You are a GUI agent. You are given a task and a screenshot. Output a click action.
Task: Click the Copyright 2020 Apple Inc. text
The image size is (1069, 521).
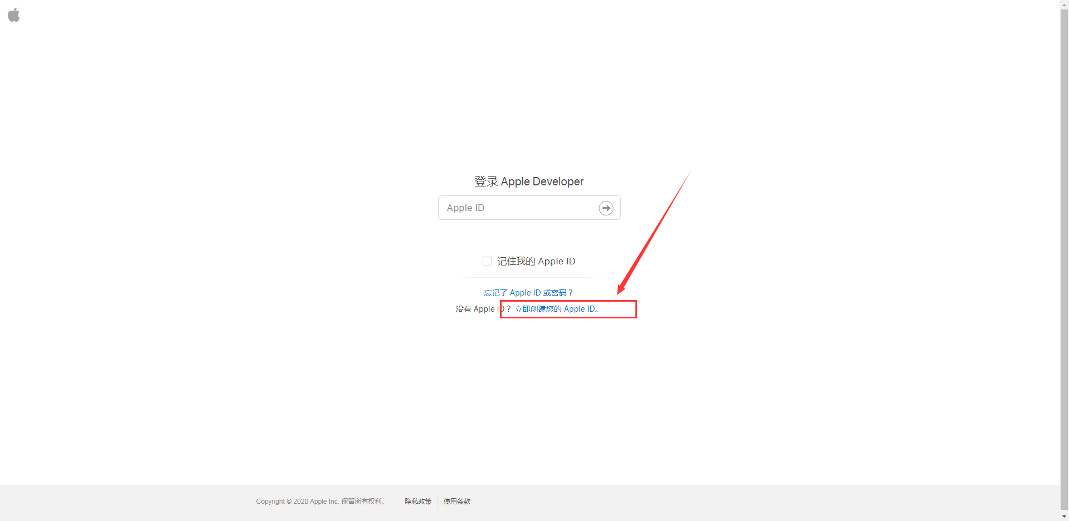coord(320,502)
